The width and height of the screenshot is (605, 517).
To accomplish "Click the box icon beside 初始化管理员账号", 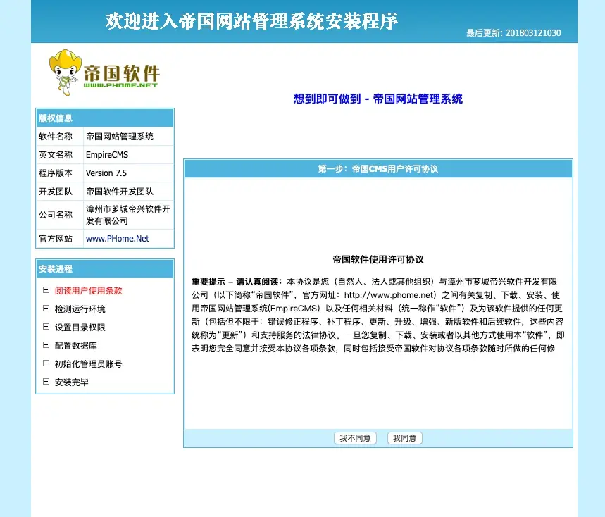I will click(x=46, y=363).
